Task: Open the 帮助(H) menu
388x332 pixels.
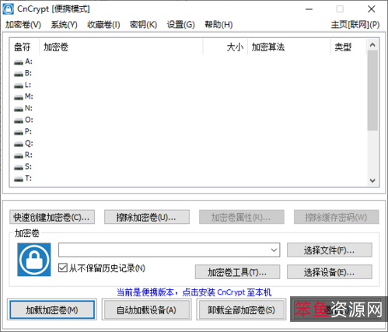Action: (218, 25)
